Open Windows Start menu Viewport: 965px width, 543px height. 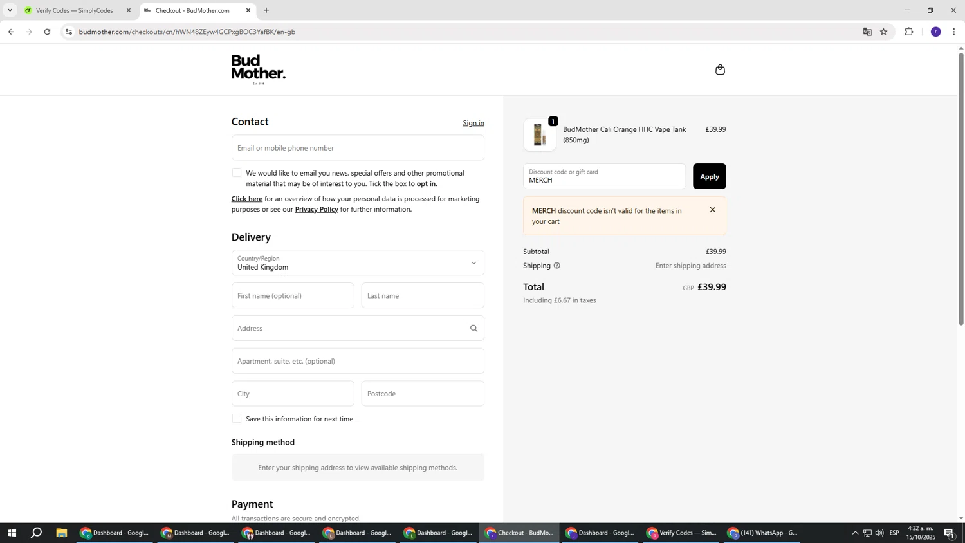[11, 533]
